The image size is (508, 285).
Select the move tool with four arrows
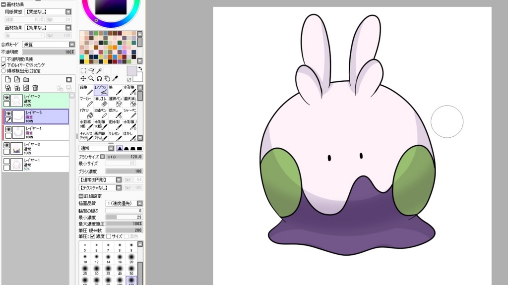[83, 78]
